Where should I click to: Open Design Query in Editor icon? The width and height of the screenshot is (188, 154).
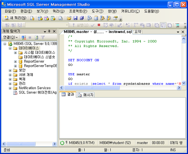pyautogui.click(x=120, y=25)
